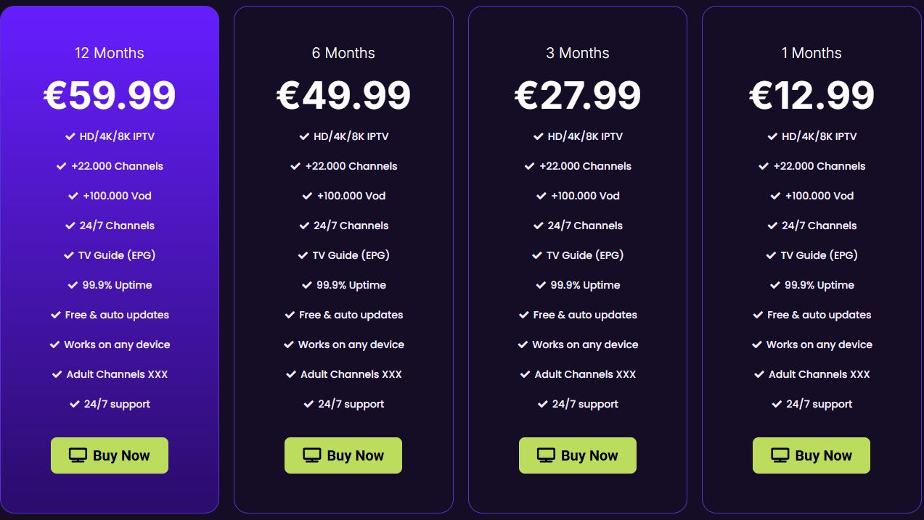Click the checkmark next to 99.9% Uptime in 3 Months plan

point(541,285)
